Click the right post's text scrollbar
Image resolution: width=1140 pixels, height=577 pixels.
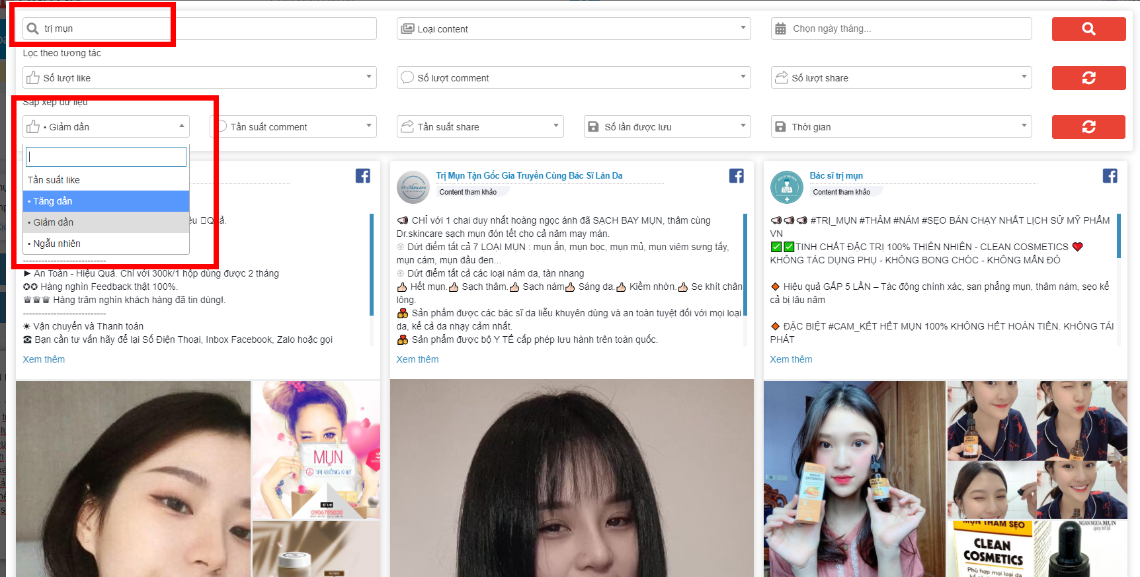coord(1119,236)
